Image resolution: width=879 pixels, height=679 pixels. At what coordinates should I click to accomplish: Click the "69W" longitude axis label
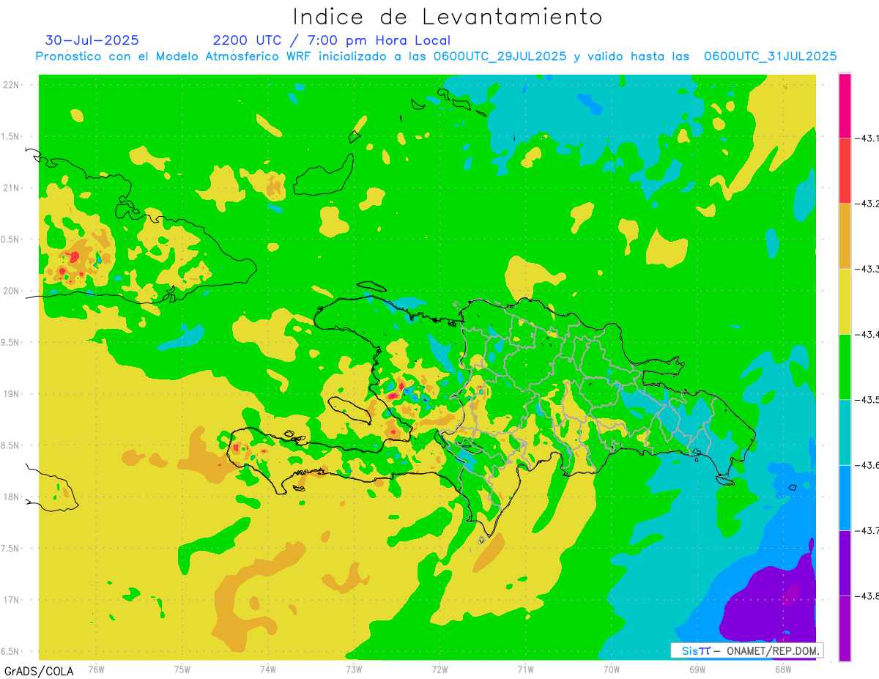(x=697, y=669)
